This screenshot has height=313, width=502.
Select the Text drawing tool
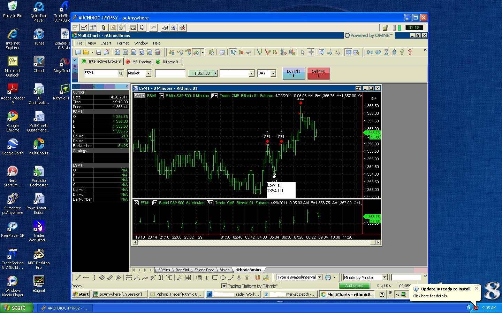pos(206,278)
